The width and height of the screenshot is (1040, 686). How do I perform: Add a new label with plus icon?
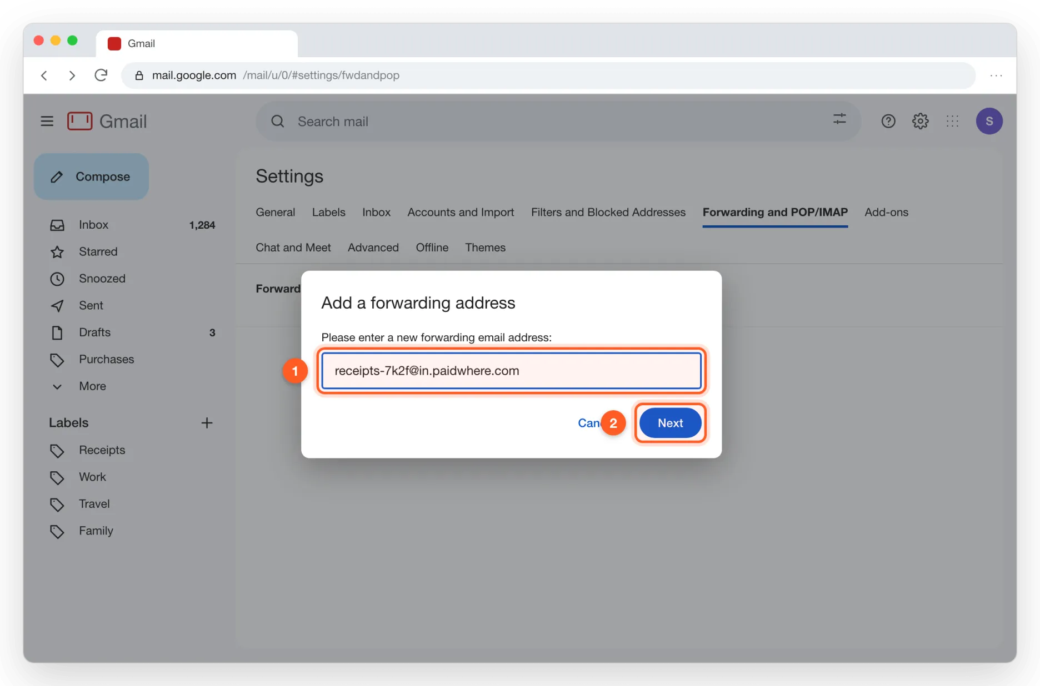tap(207, 423)
